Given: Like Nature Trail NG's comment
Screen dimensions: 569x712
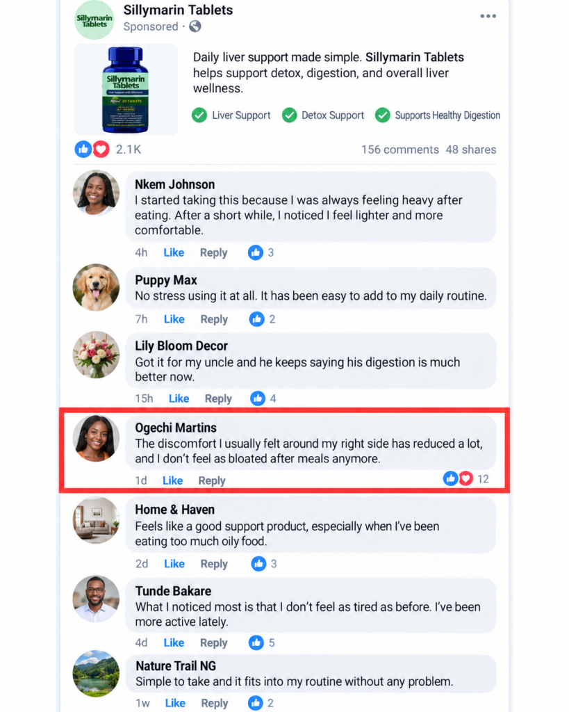Looking at the screenshot, I should (175, 704).
